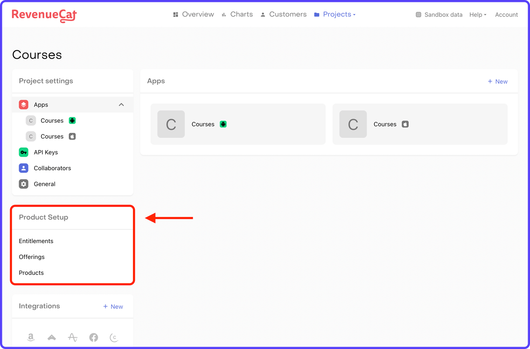The image size is (530, 349).
Task: Click the Charts bar icon
Action: pyautogui.click(x=224, y=14)
